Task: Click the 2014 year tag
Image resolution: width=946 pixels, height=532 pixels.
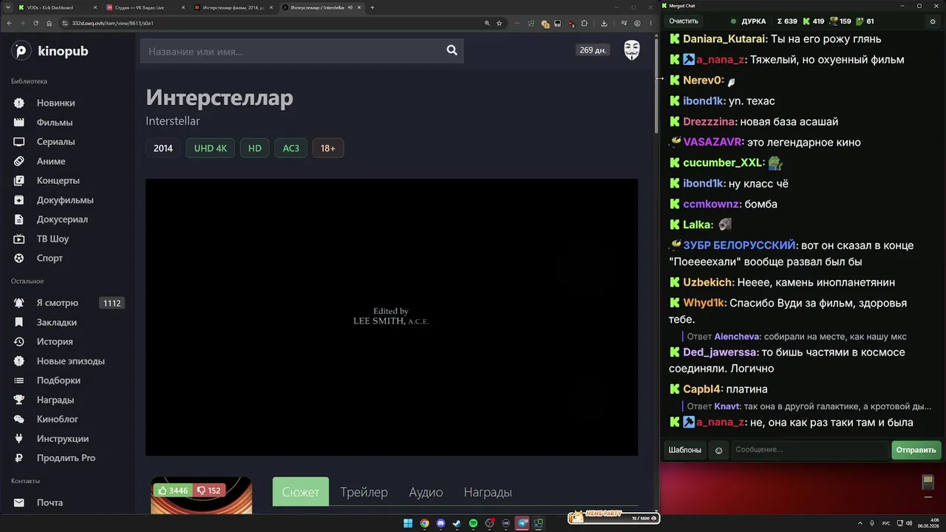Action: 163,149
